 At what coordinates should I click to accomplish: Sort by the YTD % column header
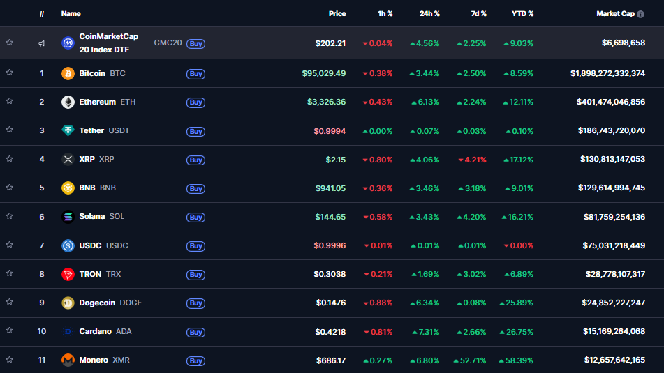coord(522,13)
